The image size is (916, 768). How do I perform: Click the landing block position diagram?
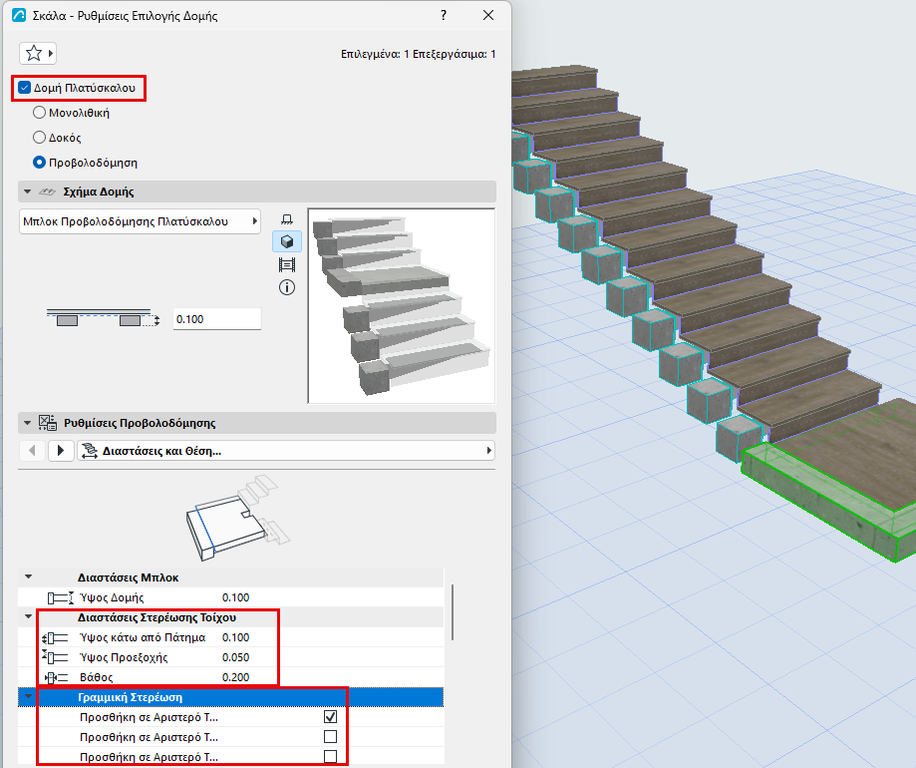click(238, 518)
